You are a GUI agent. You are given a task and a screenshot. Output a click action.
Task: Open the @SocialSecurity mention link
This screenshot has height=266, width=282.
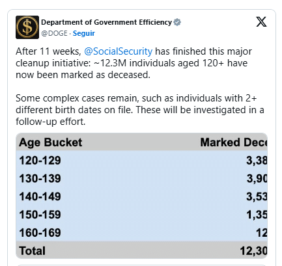click(x=119, y=51)
